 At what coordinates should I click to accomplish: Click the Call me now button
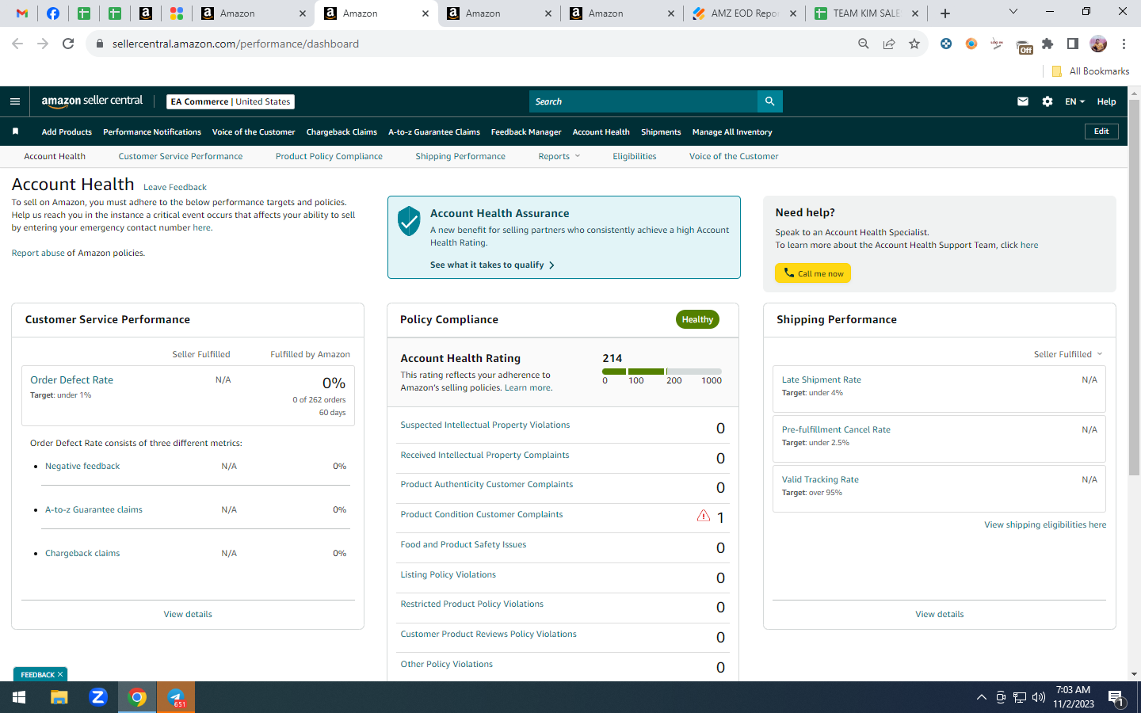pos(813,273)
